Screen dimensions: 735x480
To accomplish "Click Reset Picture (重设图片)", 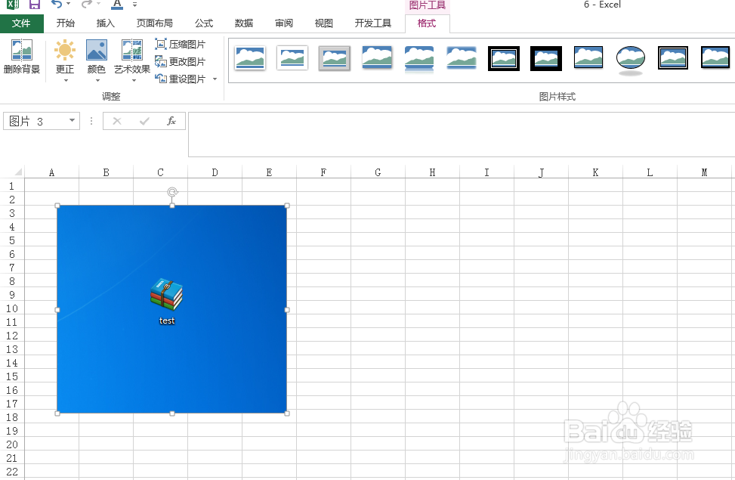I will pos(181,79).
